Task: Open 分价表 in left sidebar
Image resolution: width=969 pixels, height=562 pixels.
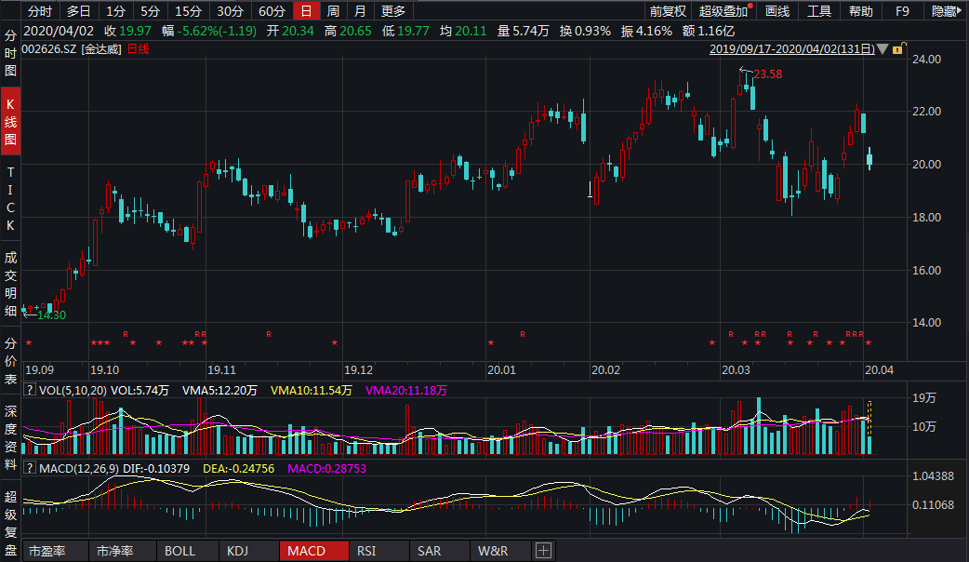Action: [x=10, y=361]
